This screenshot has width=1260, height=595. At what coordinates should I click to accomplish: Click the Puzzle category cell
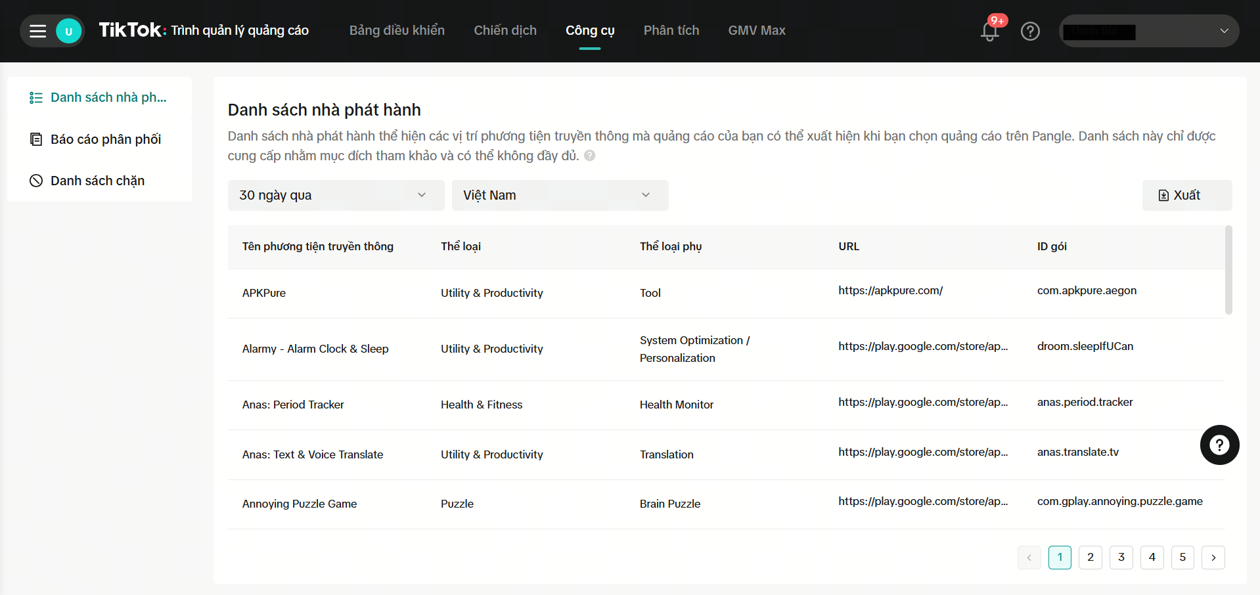click(457, 504)
